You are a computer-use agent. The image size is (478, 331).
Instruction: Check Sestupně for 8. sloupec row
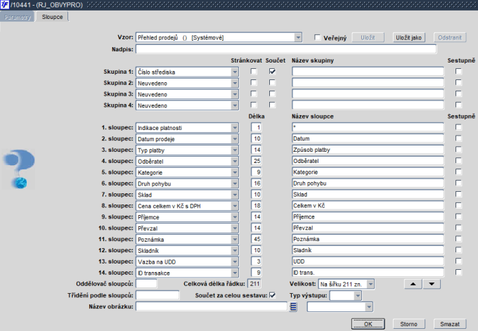(458, 205)
